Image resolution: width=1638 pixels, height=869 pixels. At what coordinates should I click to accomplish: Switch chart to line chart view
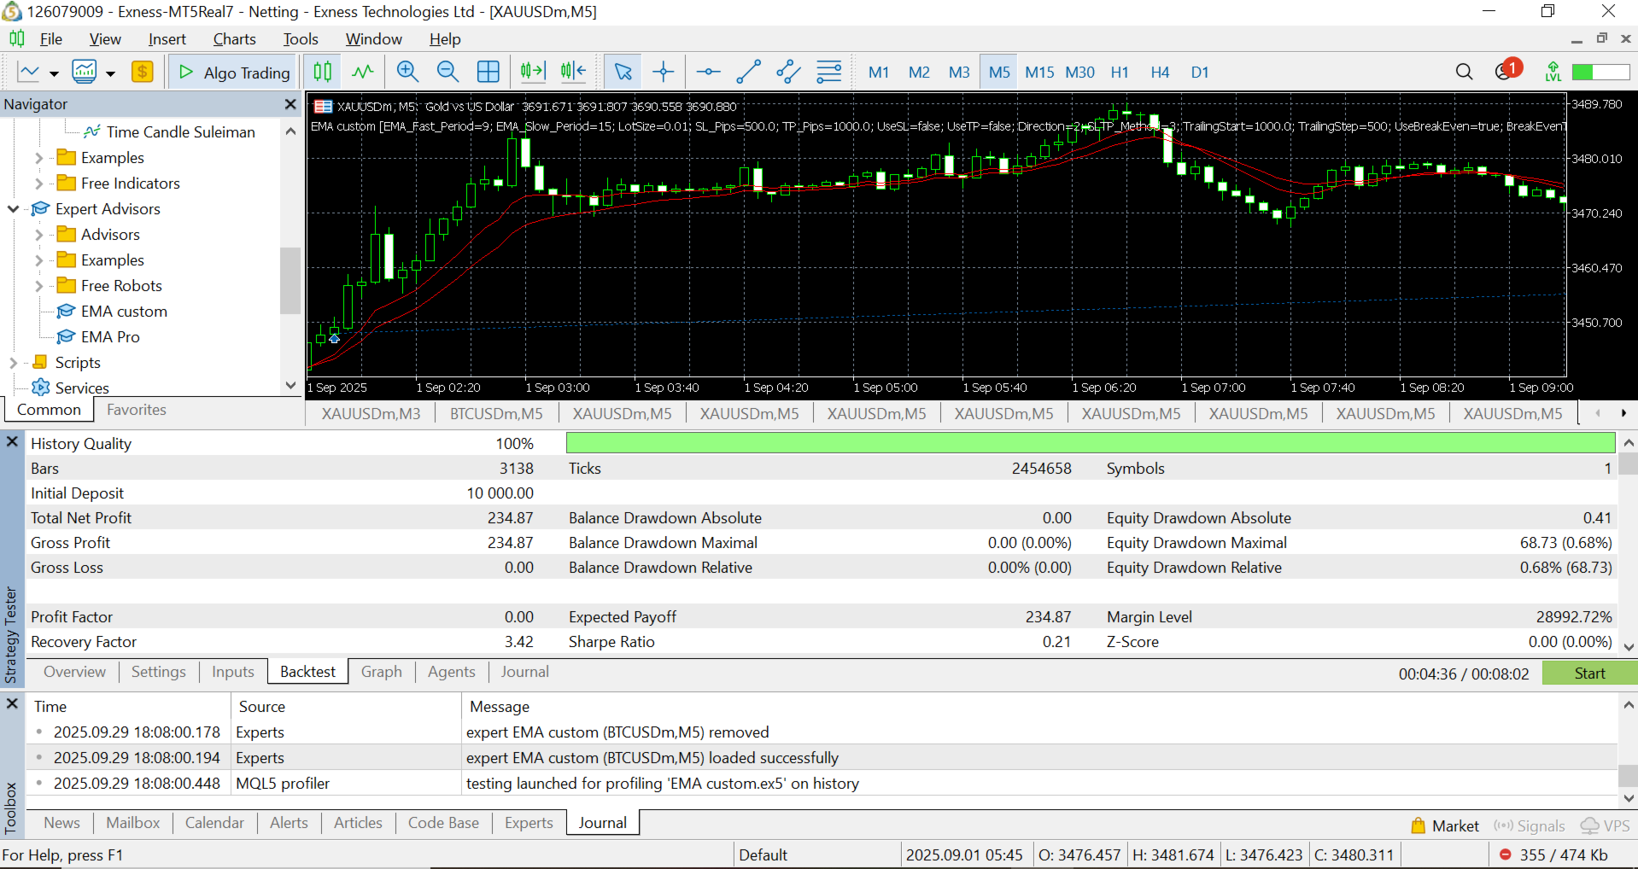(x=363, y=72)
